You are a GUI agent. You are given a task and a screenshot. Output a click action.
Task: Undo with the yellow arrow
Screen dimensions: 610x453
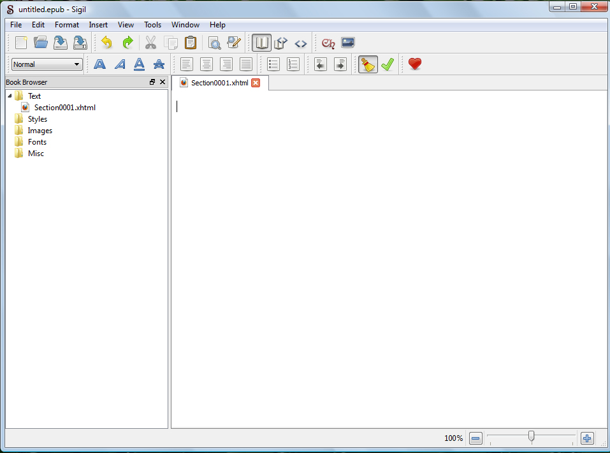[106, 43]
